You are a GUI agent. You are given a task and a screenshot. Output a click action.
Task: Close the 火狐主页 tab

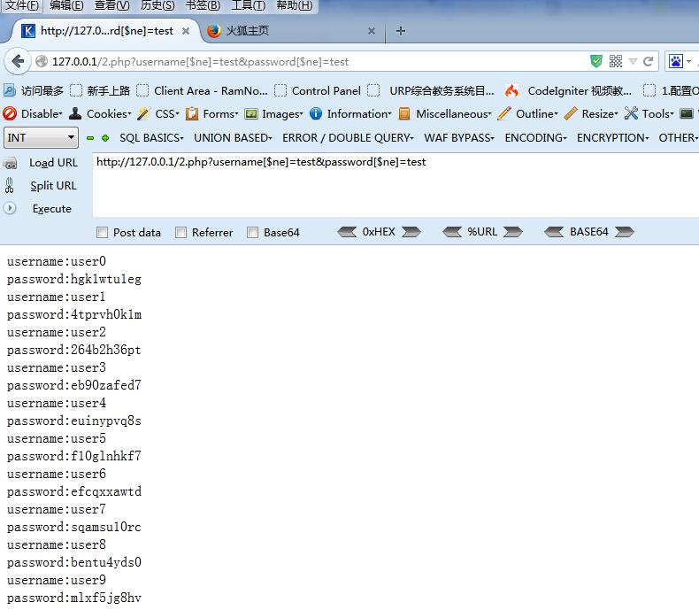tap(372, 31)
